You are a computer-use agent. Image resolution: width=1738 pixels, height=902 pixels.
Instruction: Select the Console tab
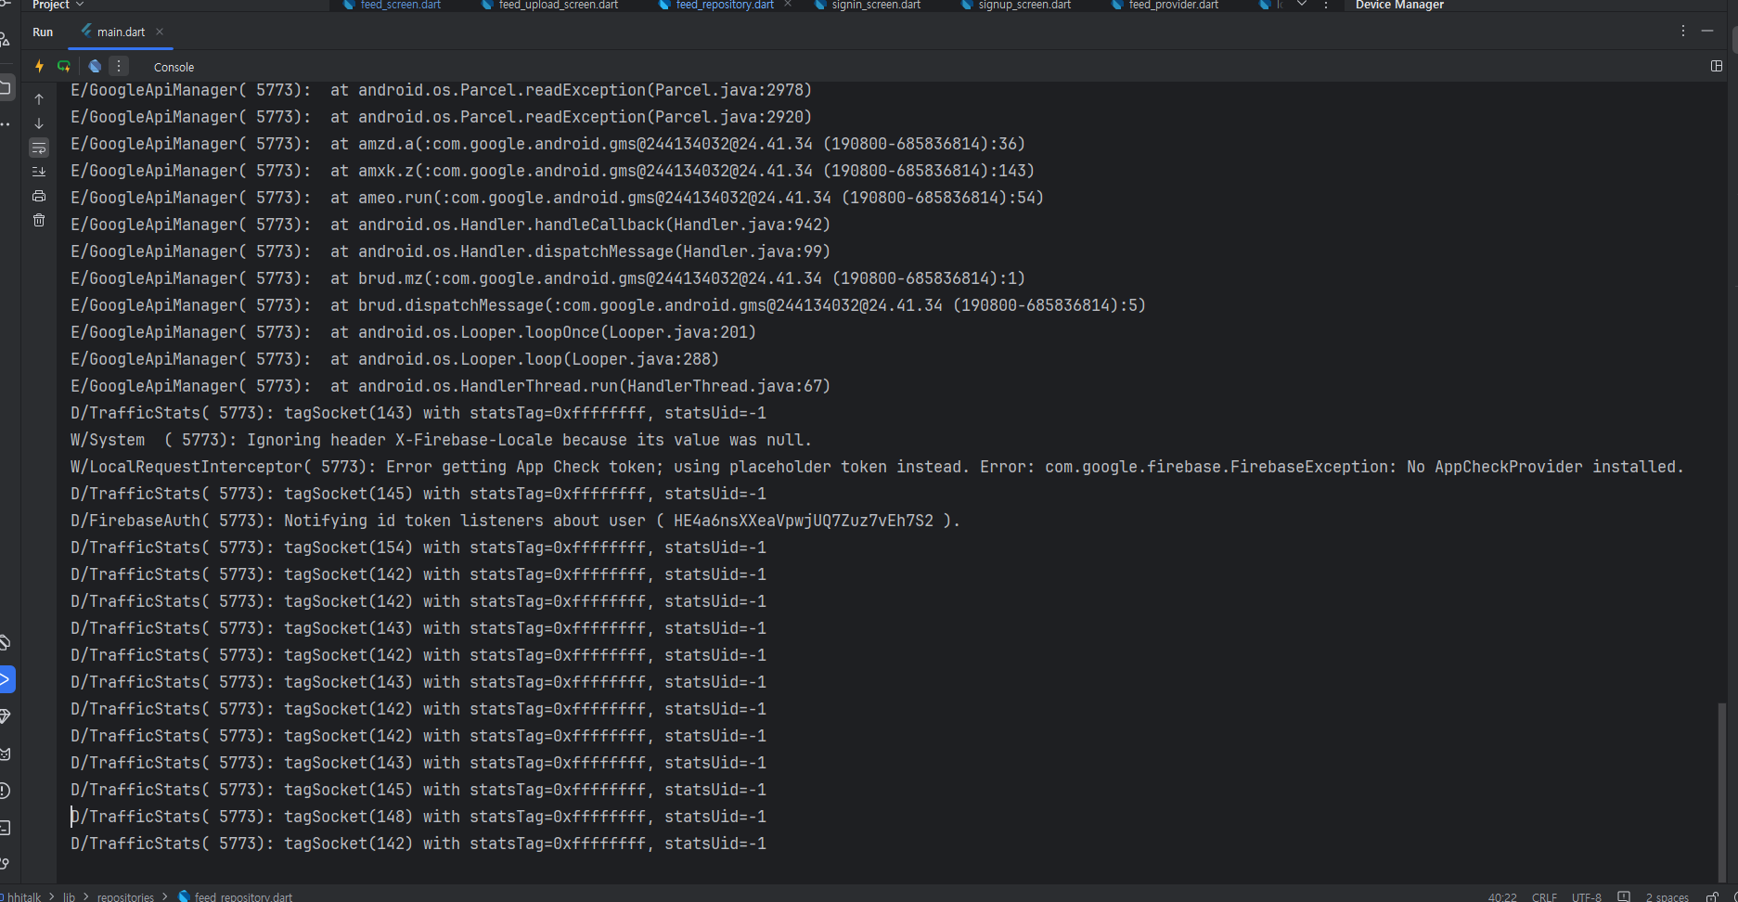coord(174,67)
